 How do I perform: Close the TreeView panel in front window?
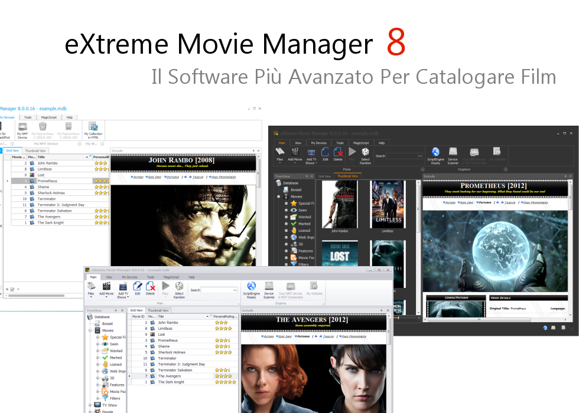(x=122, y=310)
